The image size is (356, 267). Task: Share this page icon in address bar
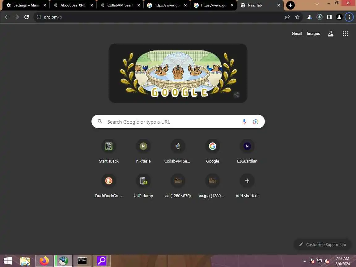pos(287,17)
